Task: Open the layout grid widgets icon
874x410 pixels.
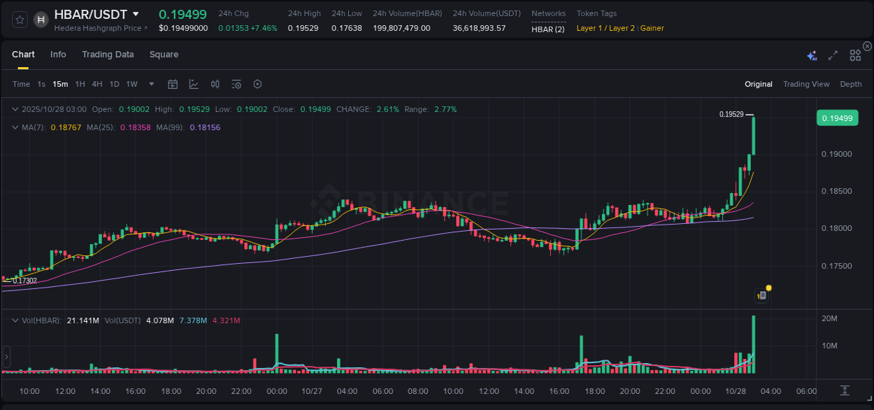Action: point(855,55)
